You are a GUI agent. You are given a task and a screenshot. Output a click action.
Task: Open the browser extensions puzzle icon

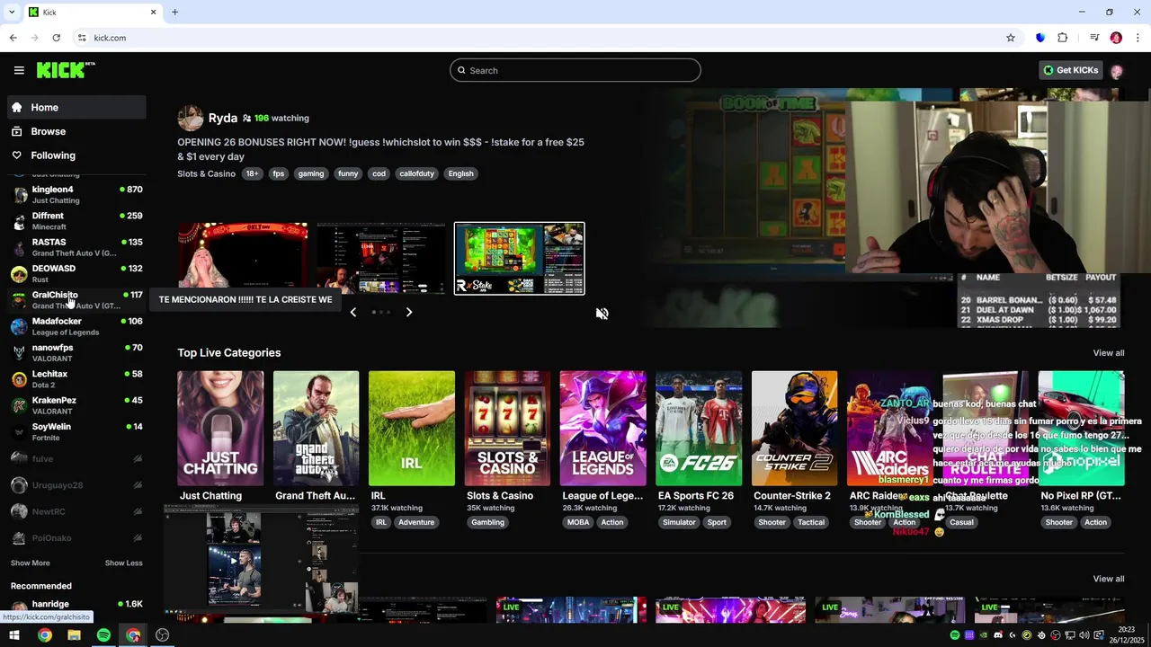(x=1063, y=38)
